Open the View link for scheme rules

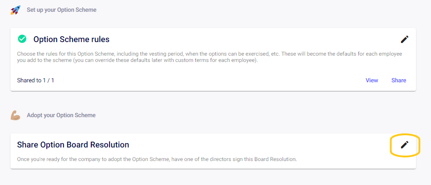(x=372, y=80)
